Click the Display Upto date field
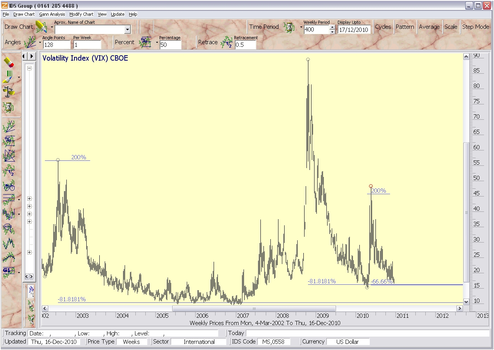Screen dimensions: 494x350 tap(354, 30)
